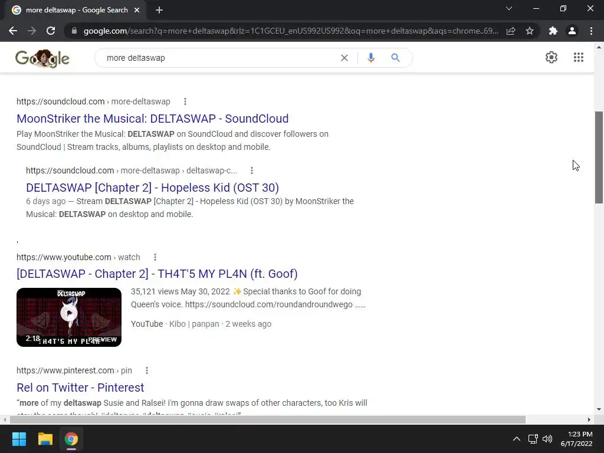The width and height of the screenshot is (604, 453).
Task: Open 'DELTASWAP [Chapter 2] - Hopeless Kid (OST 30)'
Action: click(x=153, y=188)
